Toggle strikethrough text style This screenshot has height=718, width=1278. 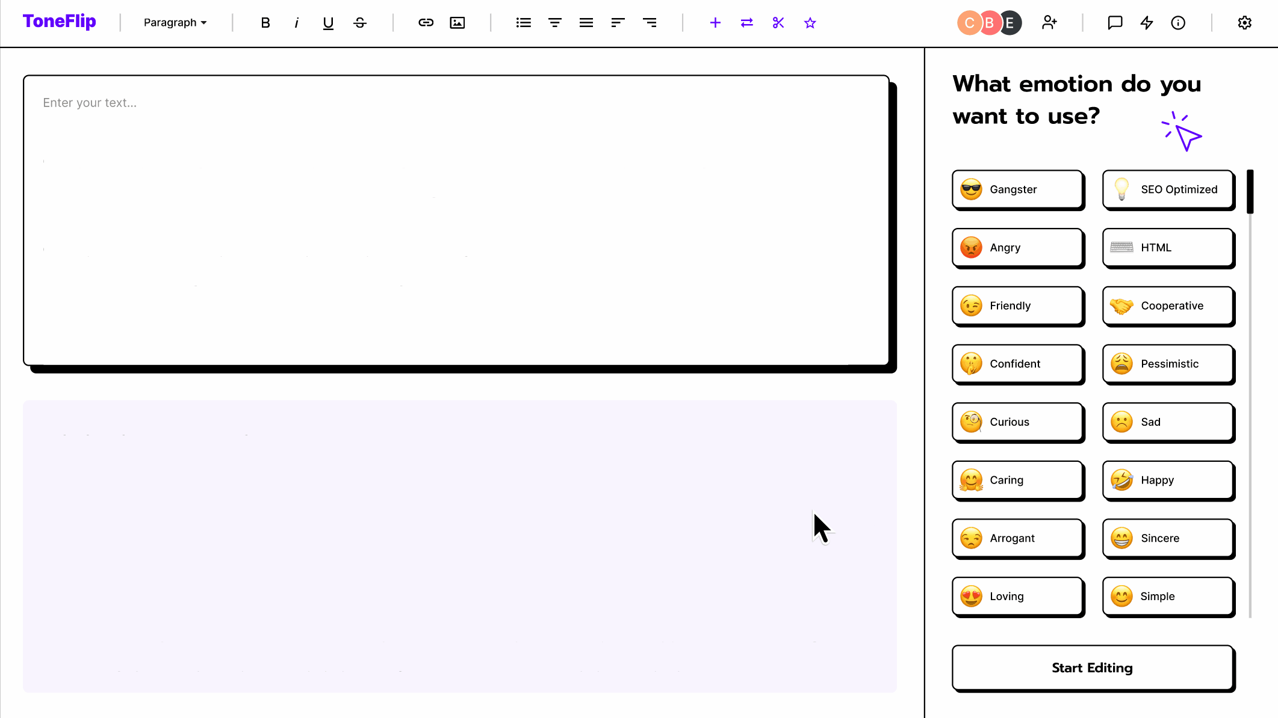click(360, 23)
